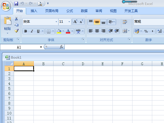Apply yellow fill color to cell
164x123 pixels.
59,31
